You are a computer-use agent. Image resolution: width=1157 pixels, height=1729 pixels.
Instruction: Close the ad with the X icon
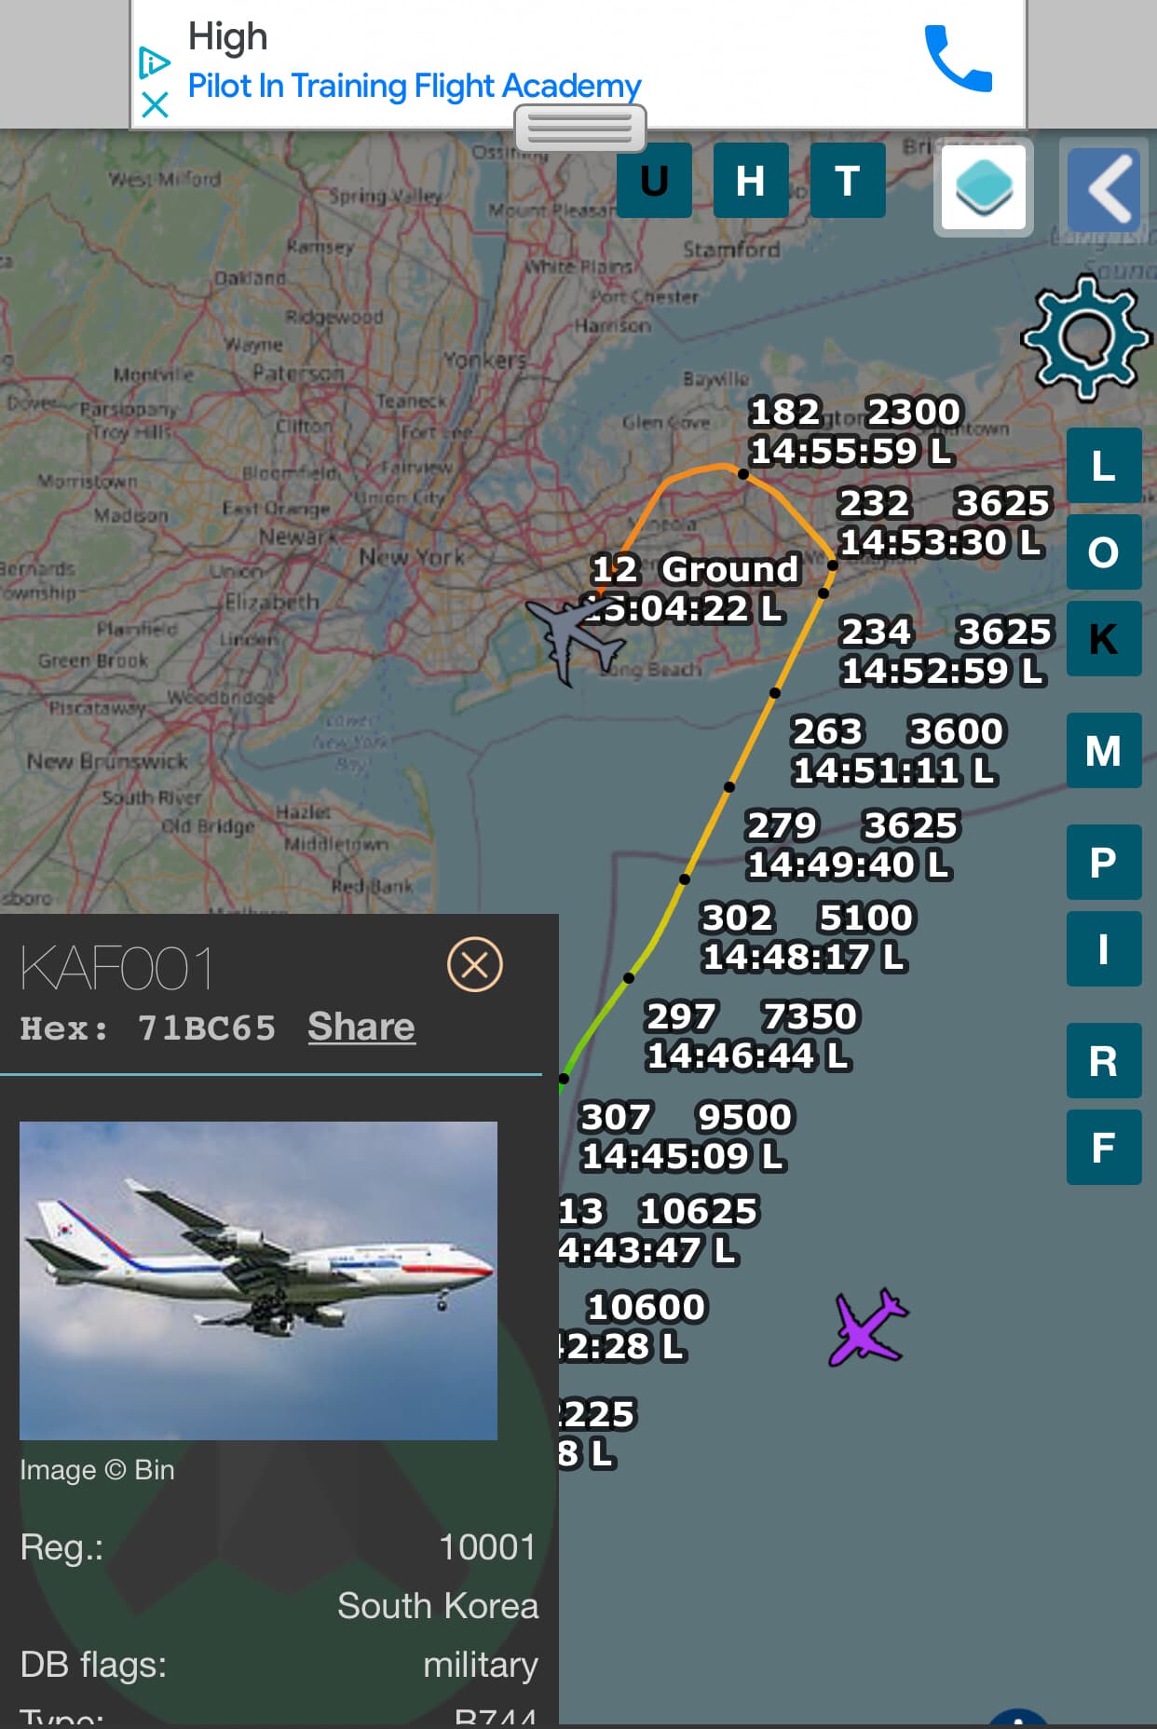click(x=155, y=104)
